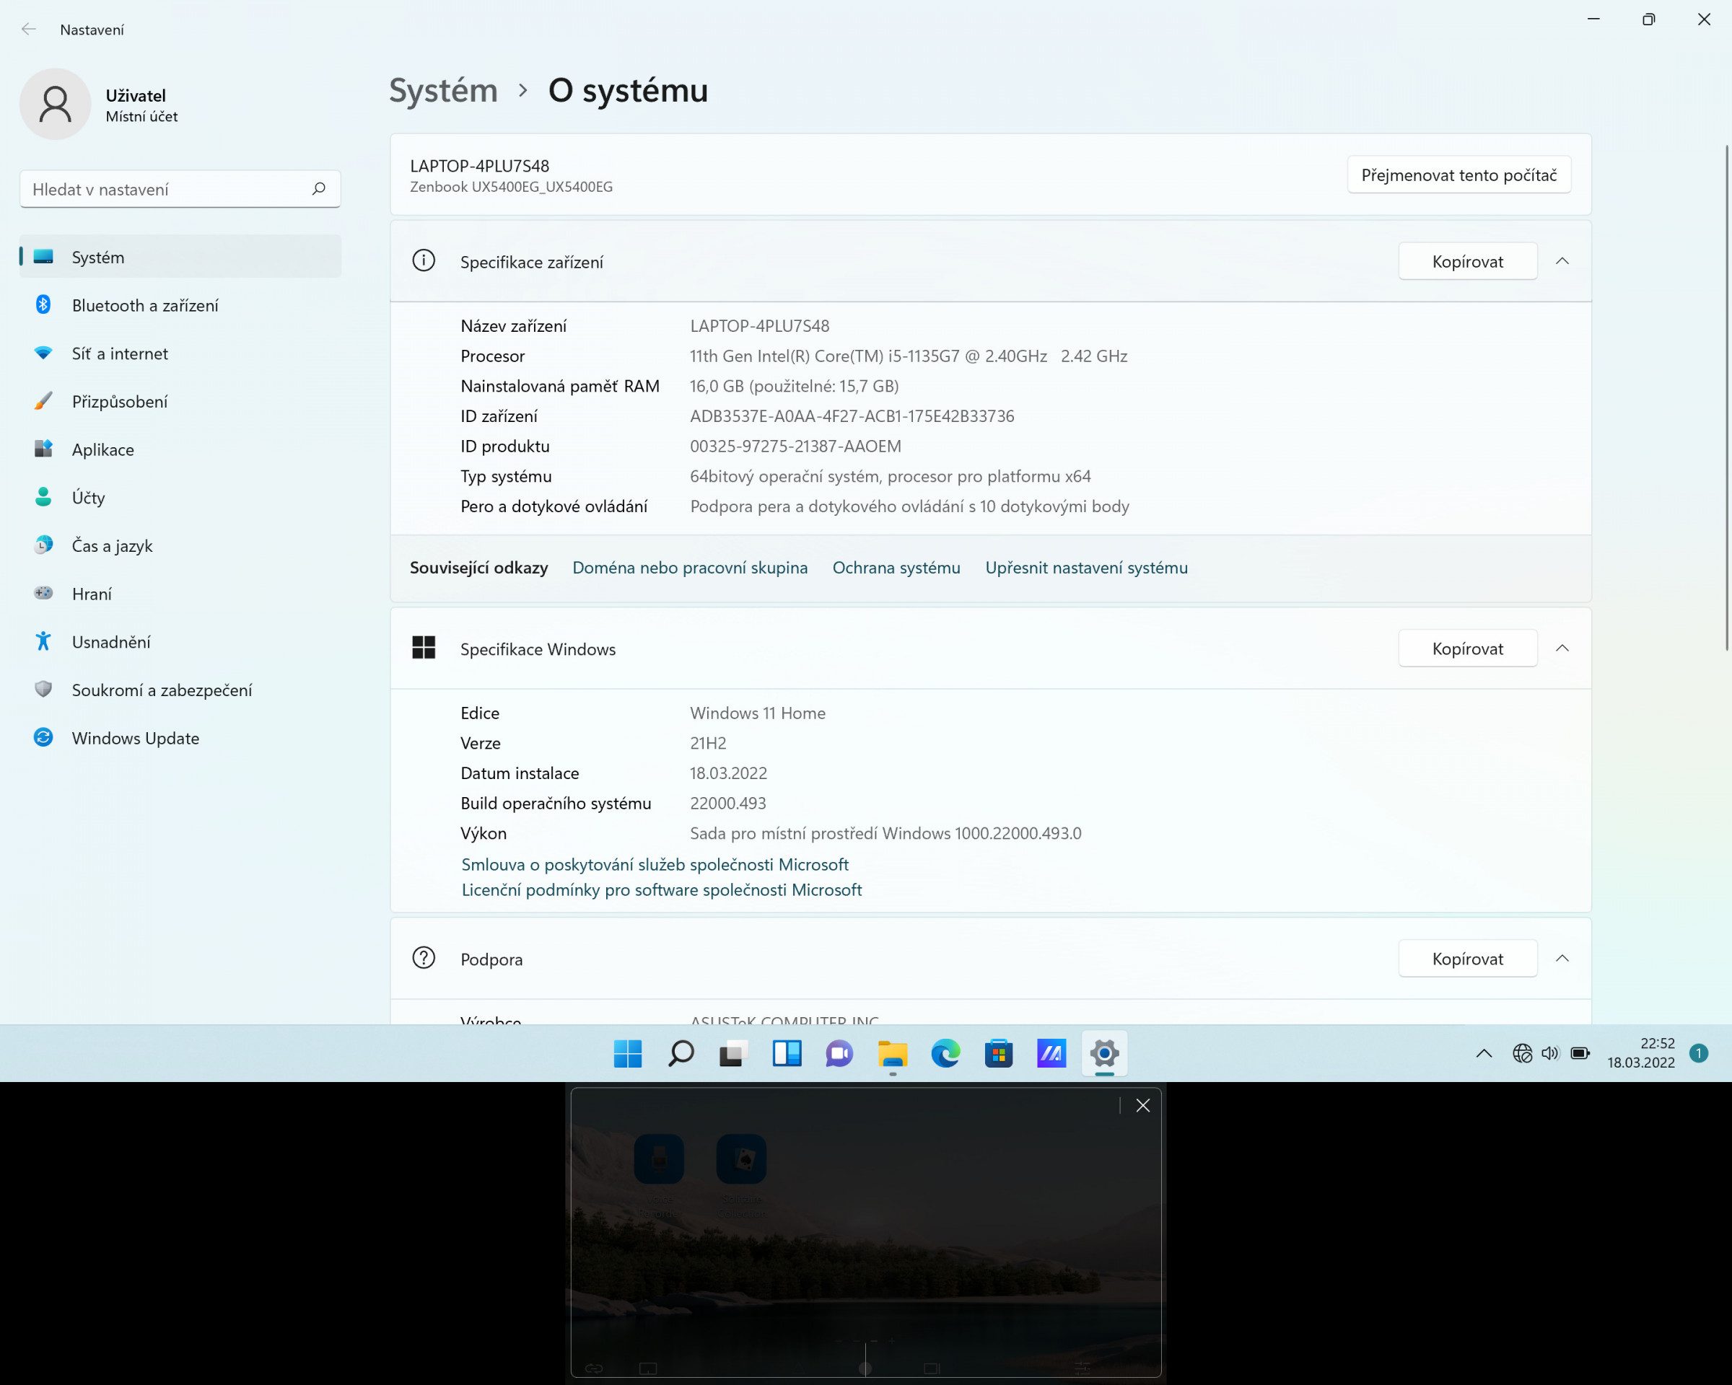
Task: Open Aplikace settings
Action: tap(180, 449)
